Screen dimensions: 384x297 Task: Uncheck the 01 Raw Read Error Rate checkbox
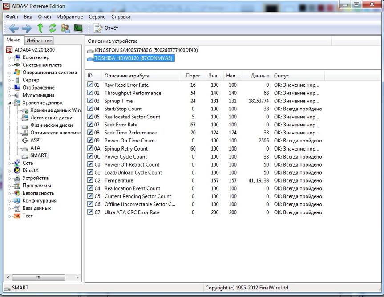90,85
